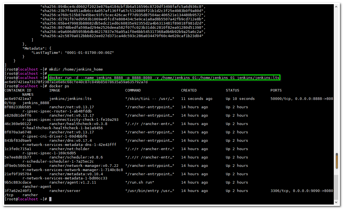Click the rancher/agent:v1.2.11 image name
Screen dimensions: 343x209
73,182
